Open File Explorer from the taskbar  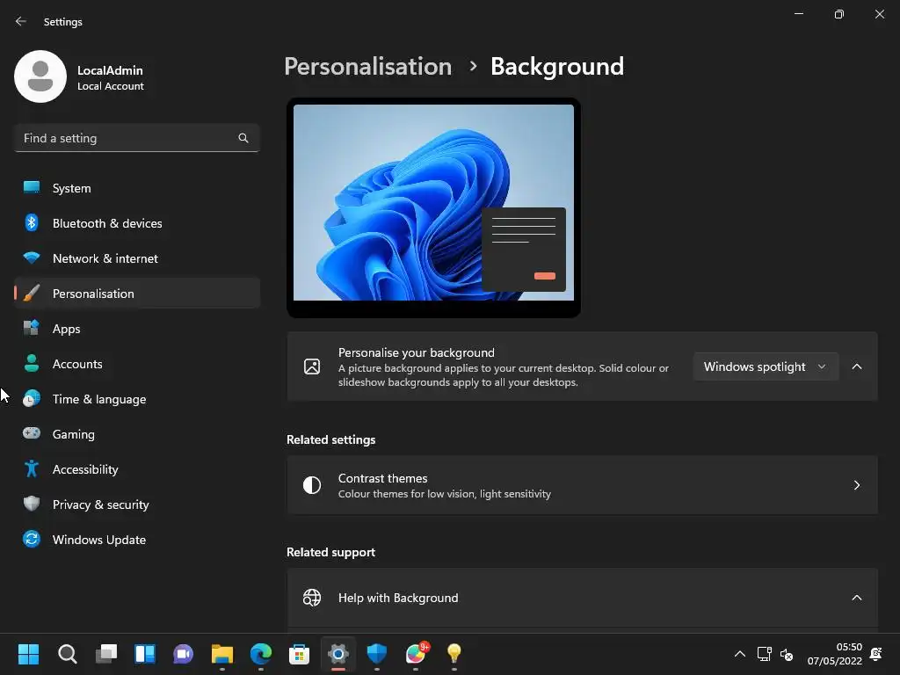coord(222,654)
